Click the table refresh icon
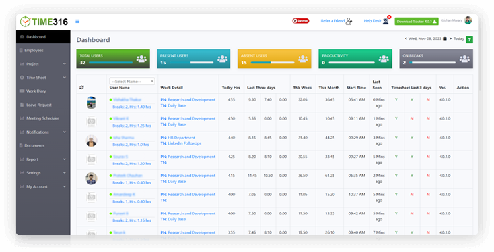 [x=81, y=88]
